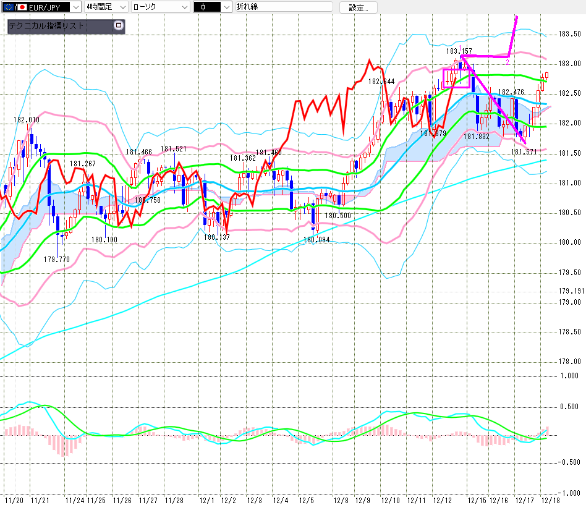Select the magenta rectangle drawing on the chart
586x505 pixels.
coord(456,78)
